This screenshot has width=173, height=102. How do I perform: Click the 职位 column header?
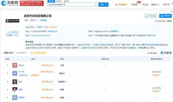click(62, 59)
